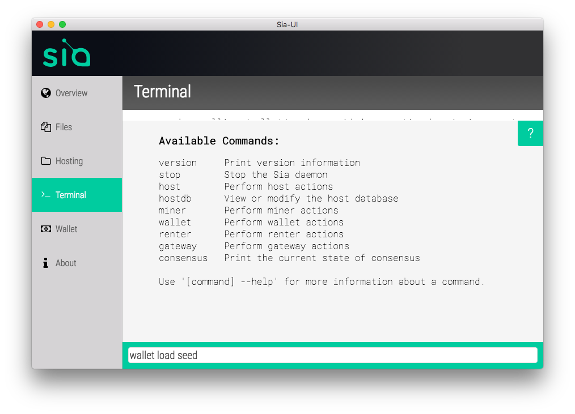This screenshot has width=575, height=414.
Task: Click 'Perform miner actions' description
Action: pyautogui.click(x=281, y=210)
